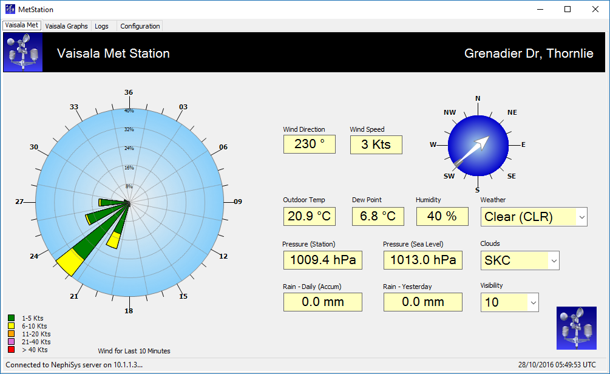Click the Grenadier Dr, Thornlie location title
Viewport: 610px width, 374px height.
pyautogui.click(x=529, y=53)
